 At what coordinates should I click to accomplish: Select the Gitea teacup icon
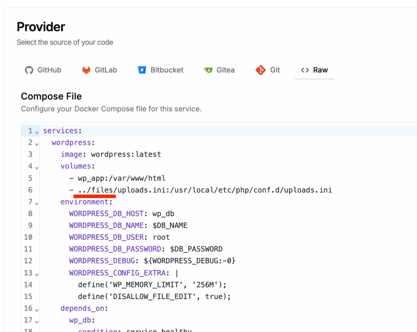click(208, 70)
